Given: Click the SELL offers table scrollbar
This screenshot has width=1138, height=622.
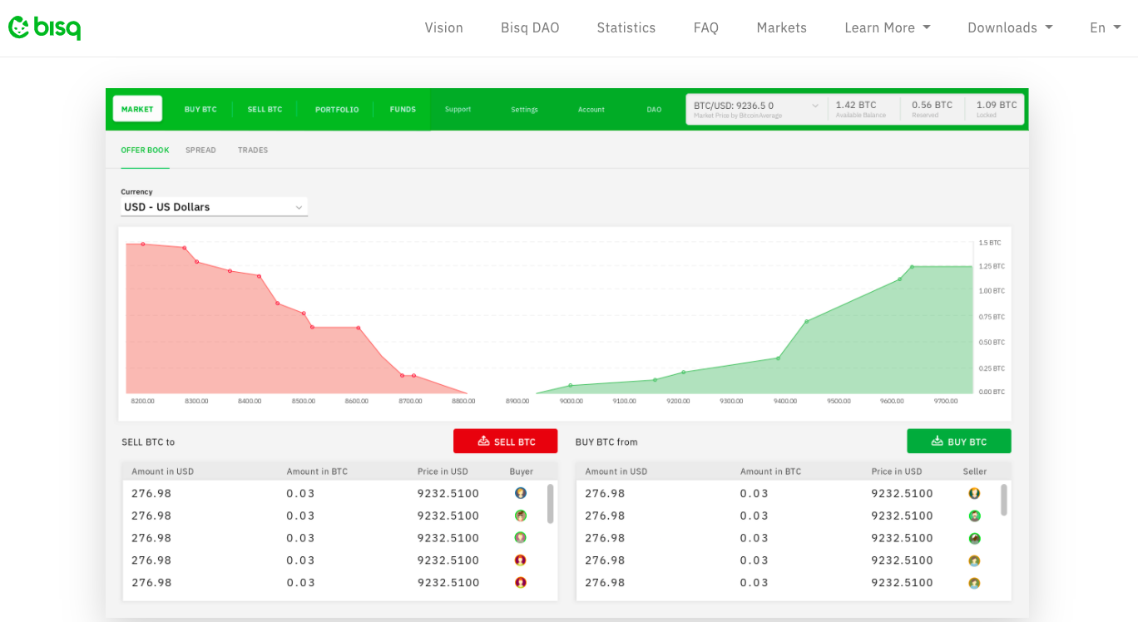Looking at the screenshot, I should [550, 504].
